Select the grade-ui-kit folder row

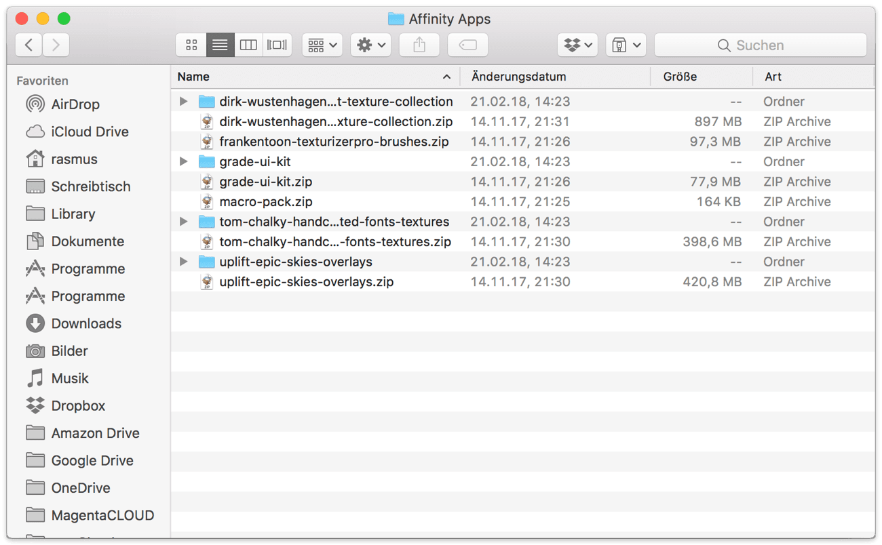pyautogui.click(x=522, y=161)
